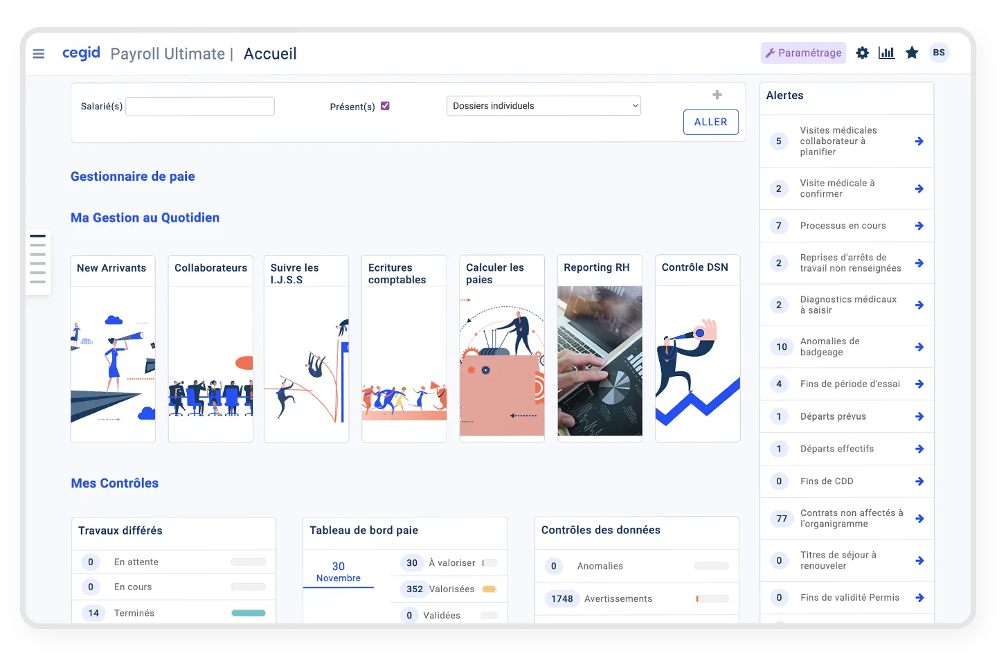Open the BS user profile avatar
This screenshot has width=997, height=658.
tap(939, 53)
